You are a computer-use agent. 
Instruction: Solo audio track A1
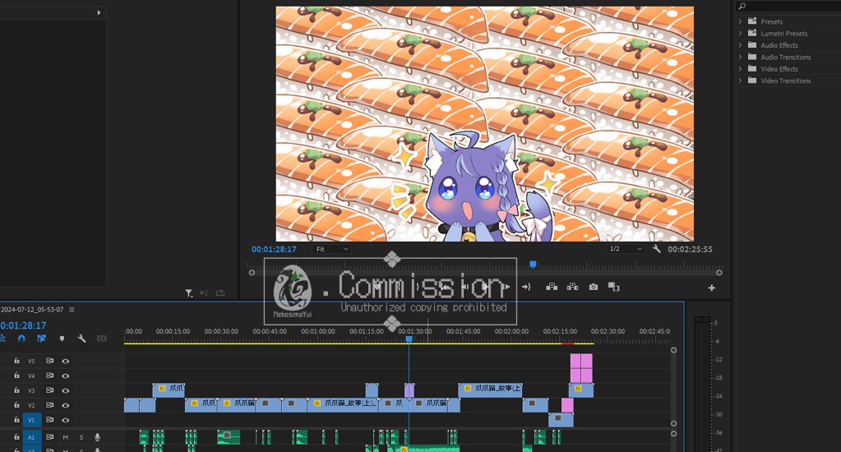tap(81, 437)
